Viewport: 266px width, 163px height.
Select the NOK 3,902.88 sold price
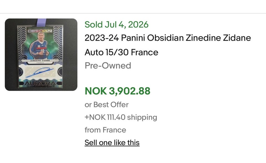tap(117, 91)
